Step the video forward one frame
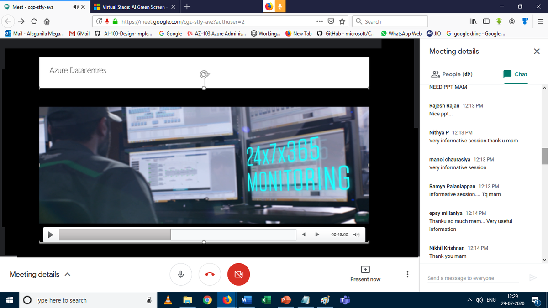This screenshot has width=548, height=308. pos(316,235)
